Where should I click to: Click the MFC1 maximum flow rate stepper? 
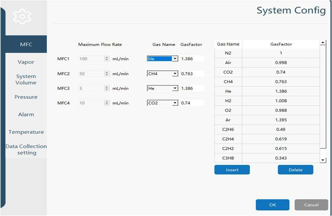pyautogui.click(x=107, y=59)
